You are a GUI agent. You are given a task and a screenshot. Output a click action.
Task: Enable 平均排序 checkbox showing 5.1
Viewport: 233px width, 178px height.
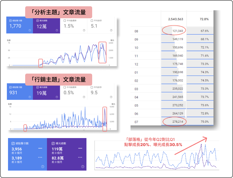point(92,21)
